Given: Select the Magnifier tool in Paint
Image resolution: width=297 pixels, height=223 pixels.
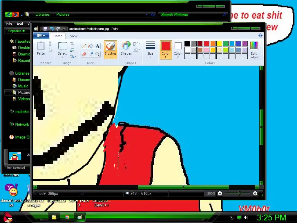Looking at the screenshot, I should tap(97, 54).
